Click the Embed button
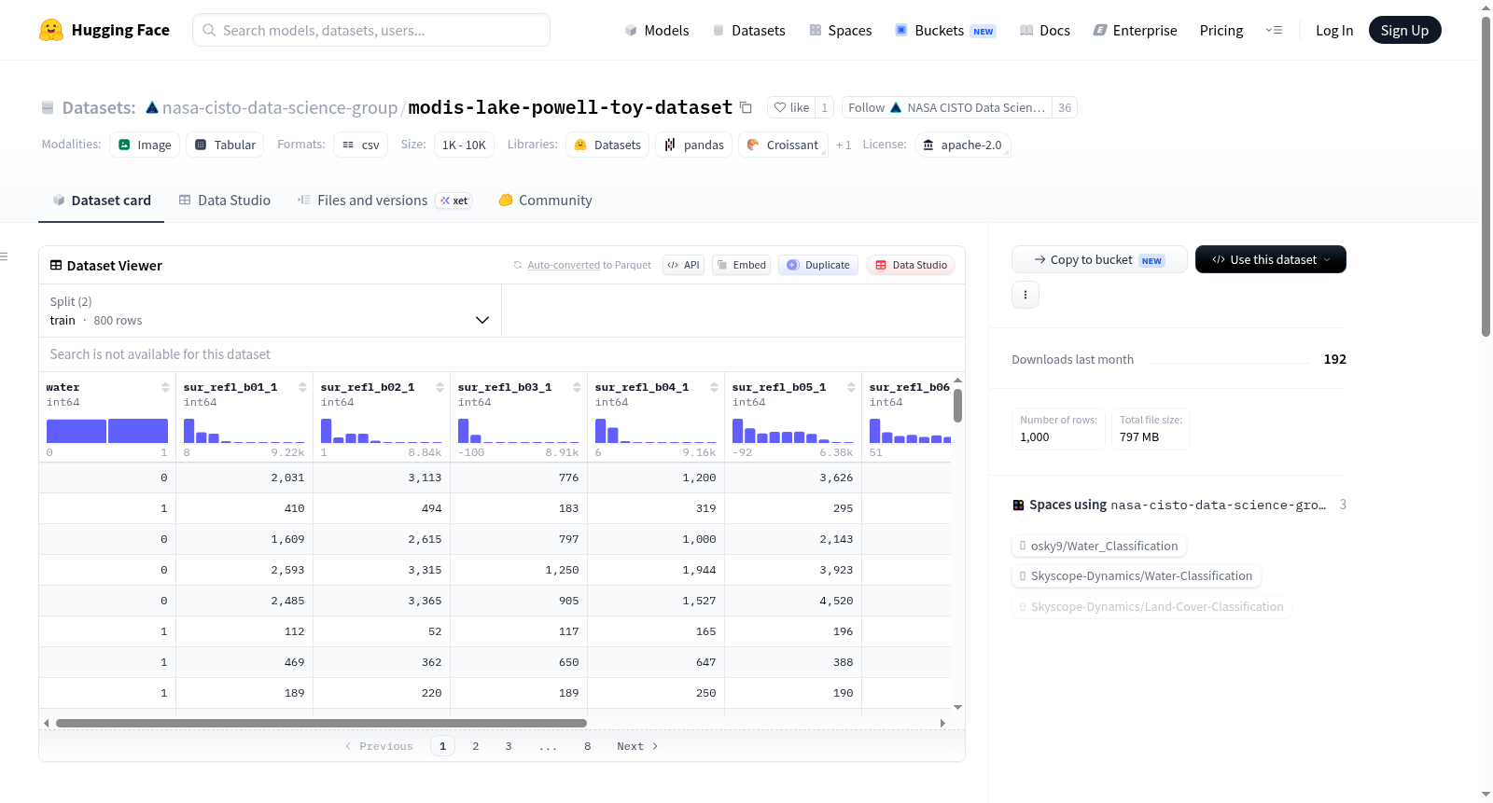Screen dimensions: 1493x803 click(740, 265)
